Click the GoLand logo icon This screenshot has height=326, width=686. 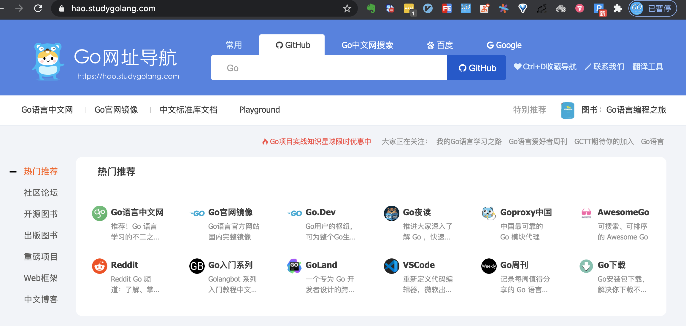pos(294,266)
